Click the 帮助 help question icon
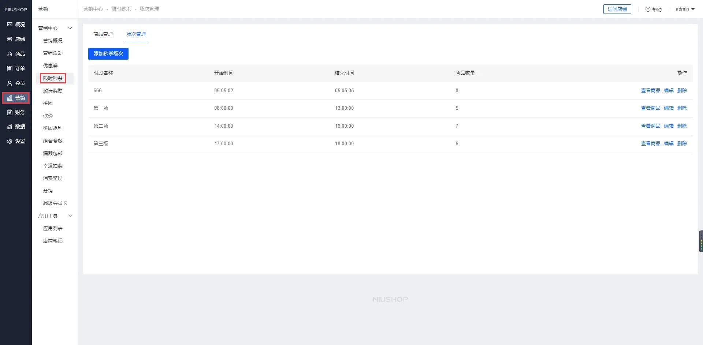 pyautogui.click(x=648, y=10)
